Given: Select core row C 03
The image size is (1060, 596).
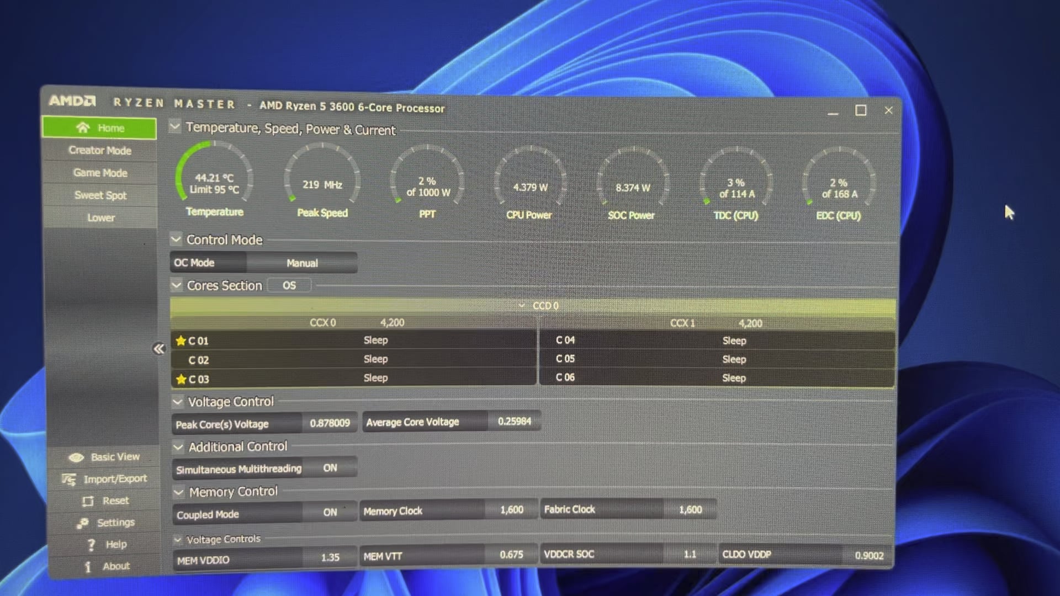Looking at the screenshot, I should point(354,379).
